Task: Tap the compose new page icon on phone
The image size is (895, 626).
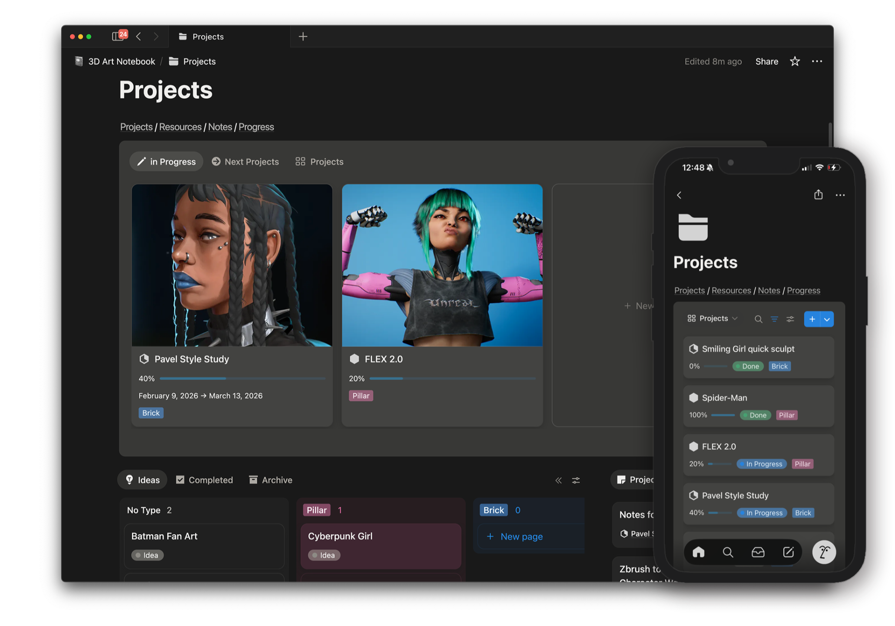Action: pos(788,552)
